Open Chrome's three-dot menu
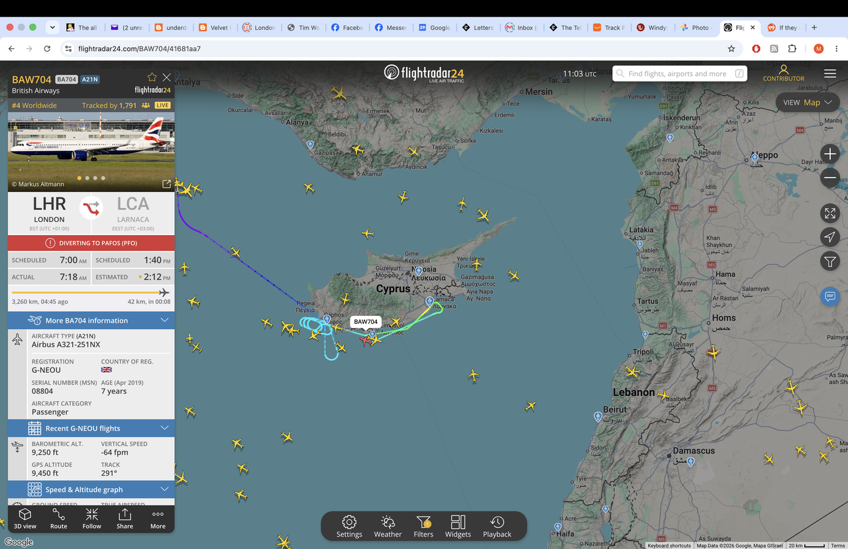 (x=837, y=48)
